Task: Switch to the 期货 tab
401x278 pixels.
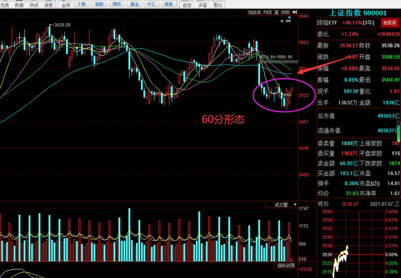Action: pyautogui.click(x=117, y=5)
